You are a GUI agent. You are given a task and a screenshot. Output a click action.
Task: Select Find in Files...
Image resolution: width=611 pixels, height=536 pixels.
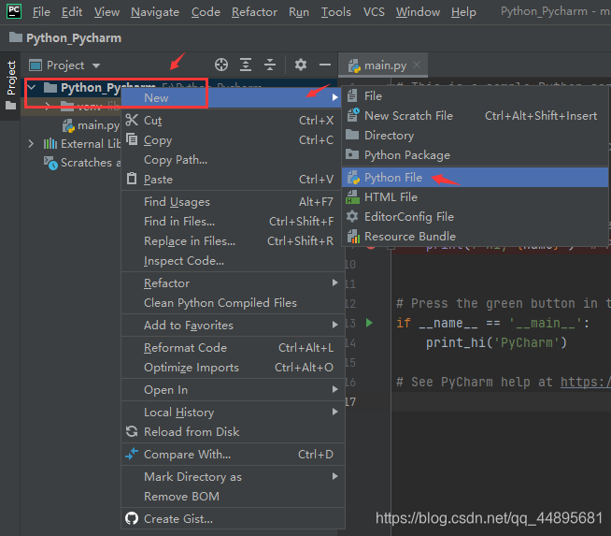[x=233, y=221]
